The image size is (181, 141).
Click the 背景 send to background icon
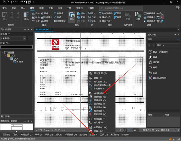[117, 17]
